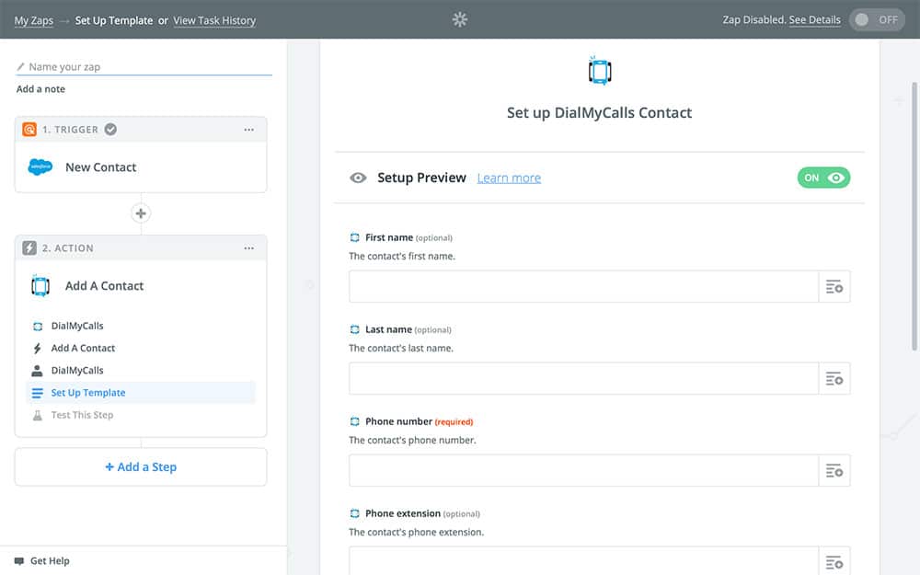Toggle Setup Preview ON switch

[823, 178]
